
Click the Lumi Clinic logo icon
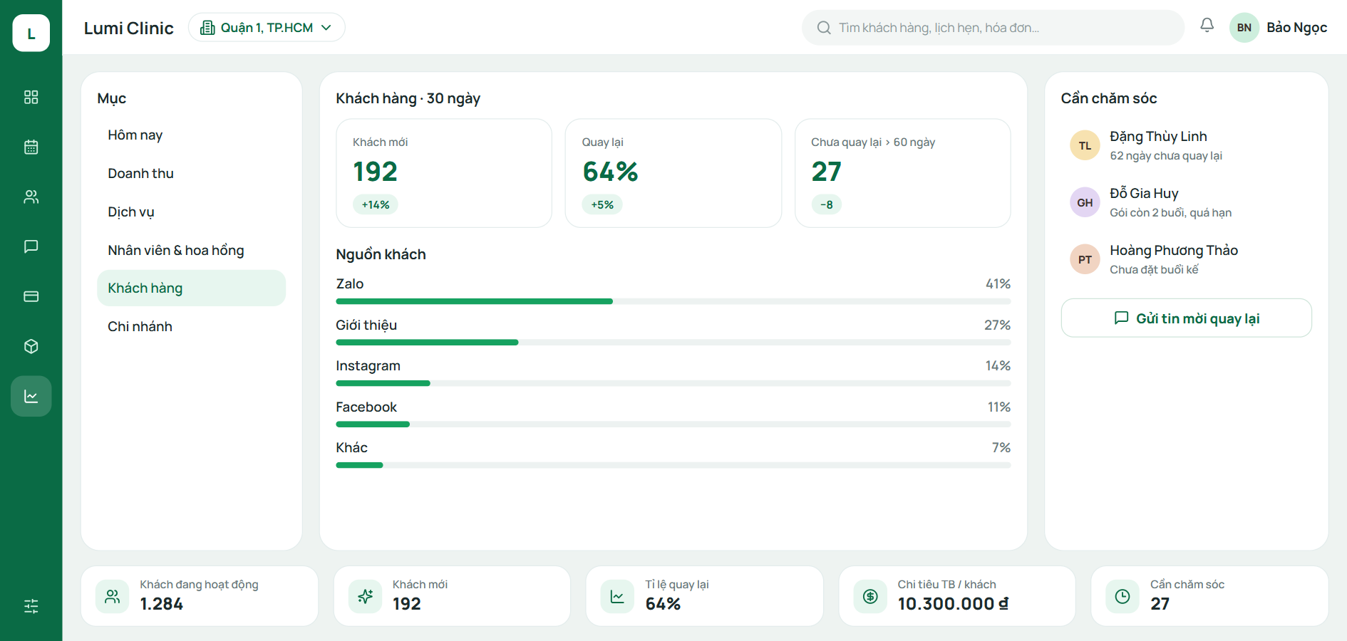pyautogui.click(x=31, y=33)
